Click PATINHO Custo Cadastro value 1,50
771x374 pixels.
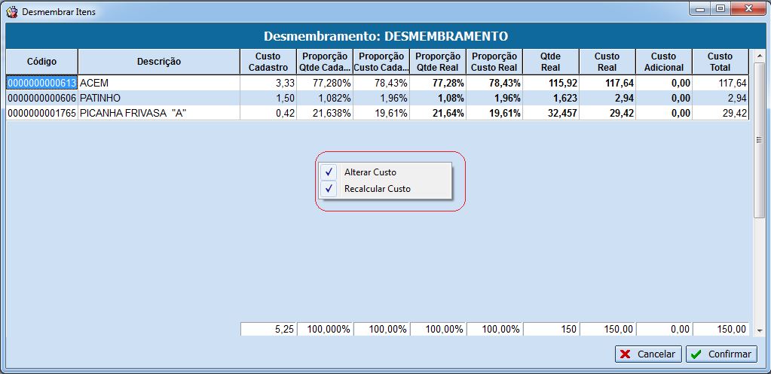[x=268, y=98]
